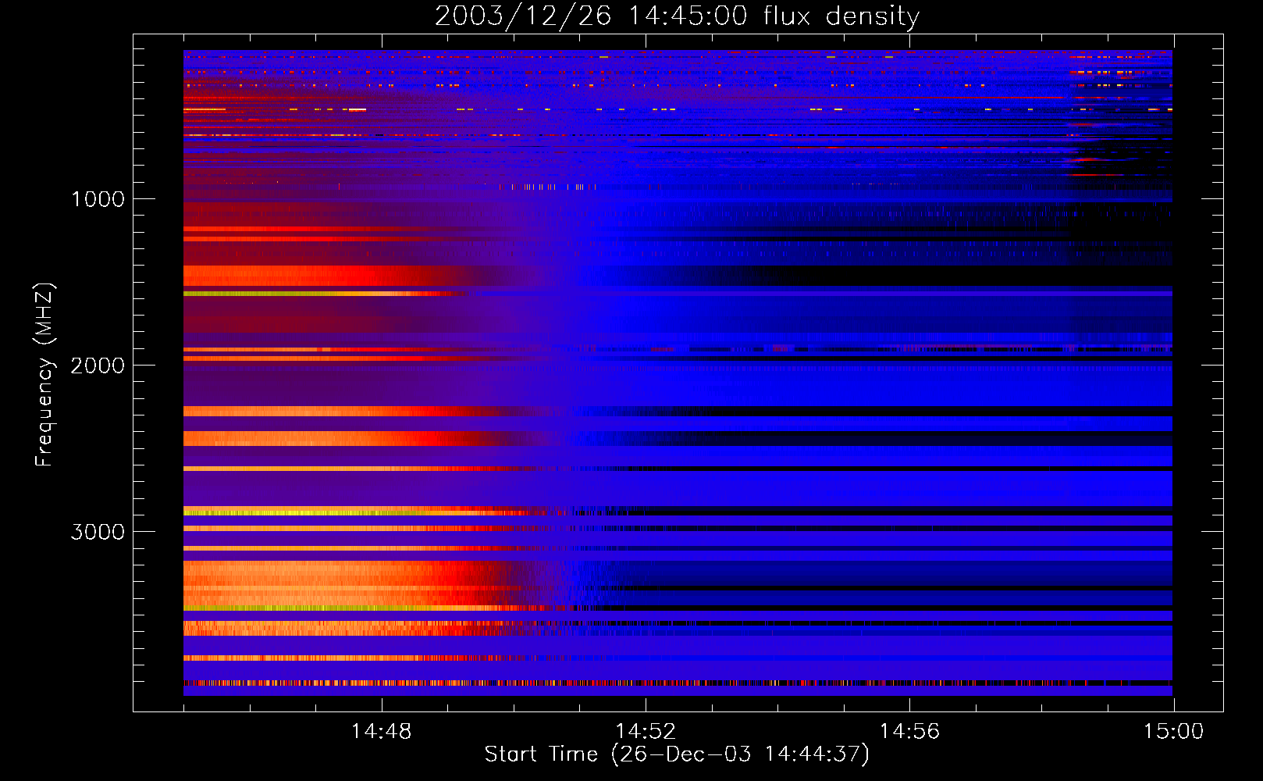Click the 14:48 time tick label
1263x781 pixels.
pyautogui.click(x=381, y=732)
